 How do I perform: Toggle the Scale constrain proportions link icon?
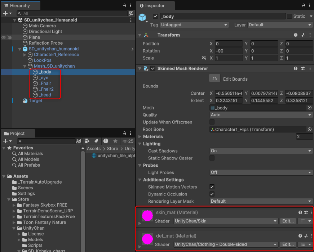click(204, 58)
